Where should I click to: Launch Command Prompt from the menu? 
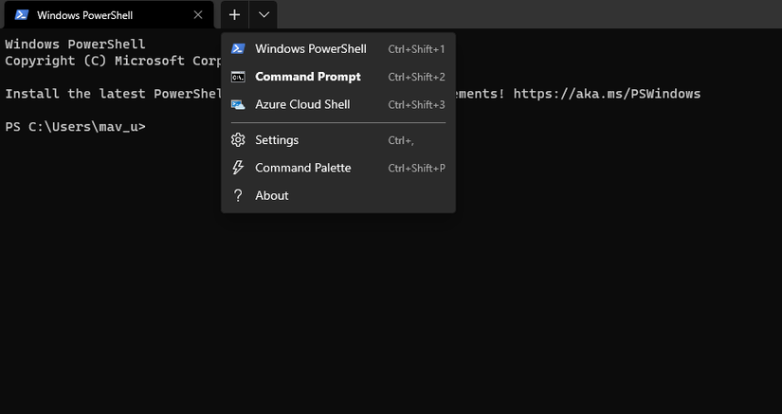(x=308, y=77)
